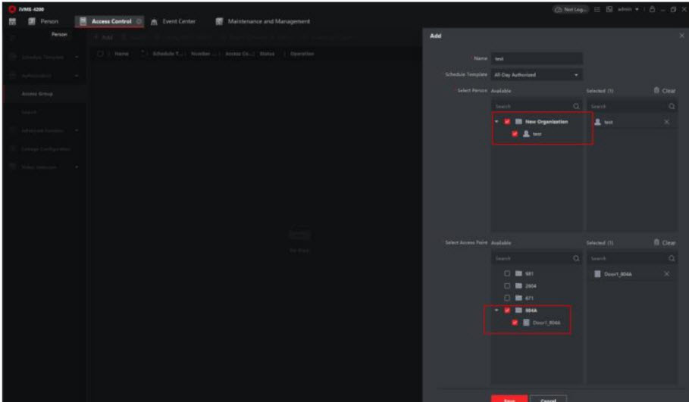
Task: Remove test from selected persons
Action: tap(666, 122)
